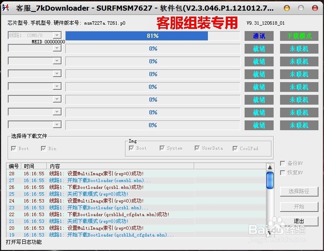Click the chip model text msm7227a.7261.p0
The width and height of the screenshot is (324, 251).
[105, 23]
